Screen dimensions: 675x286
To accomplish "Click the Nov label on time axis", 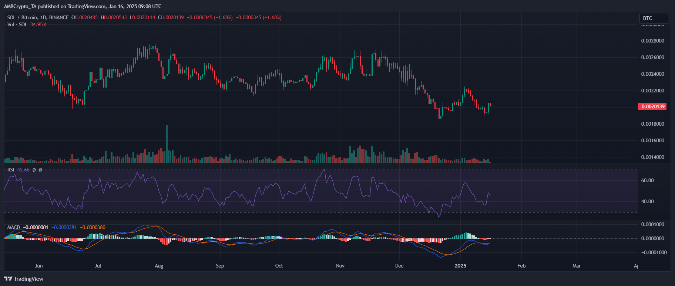I will 340,266.
